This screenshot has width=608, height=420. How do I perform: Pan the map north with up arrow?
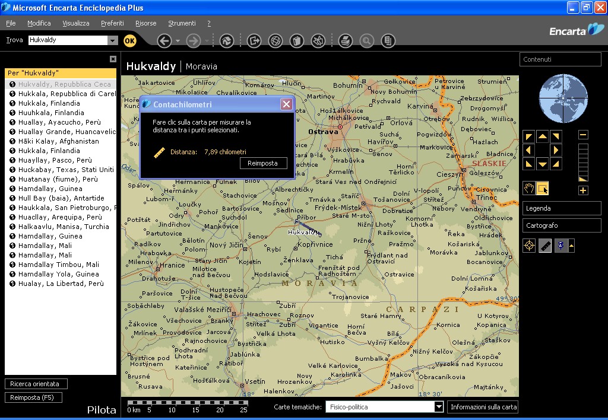click(543, 136)
